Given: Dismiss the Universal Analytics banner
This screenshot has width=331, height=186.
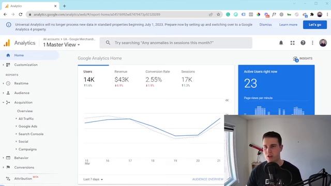Looking at the screenshot, I should tap(265, 25).
